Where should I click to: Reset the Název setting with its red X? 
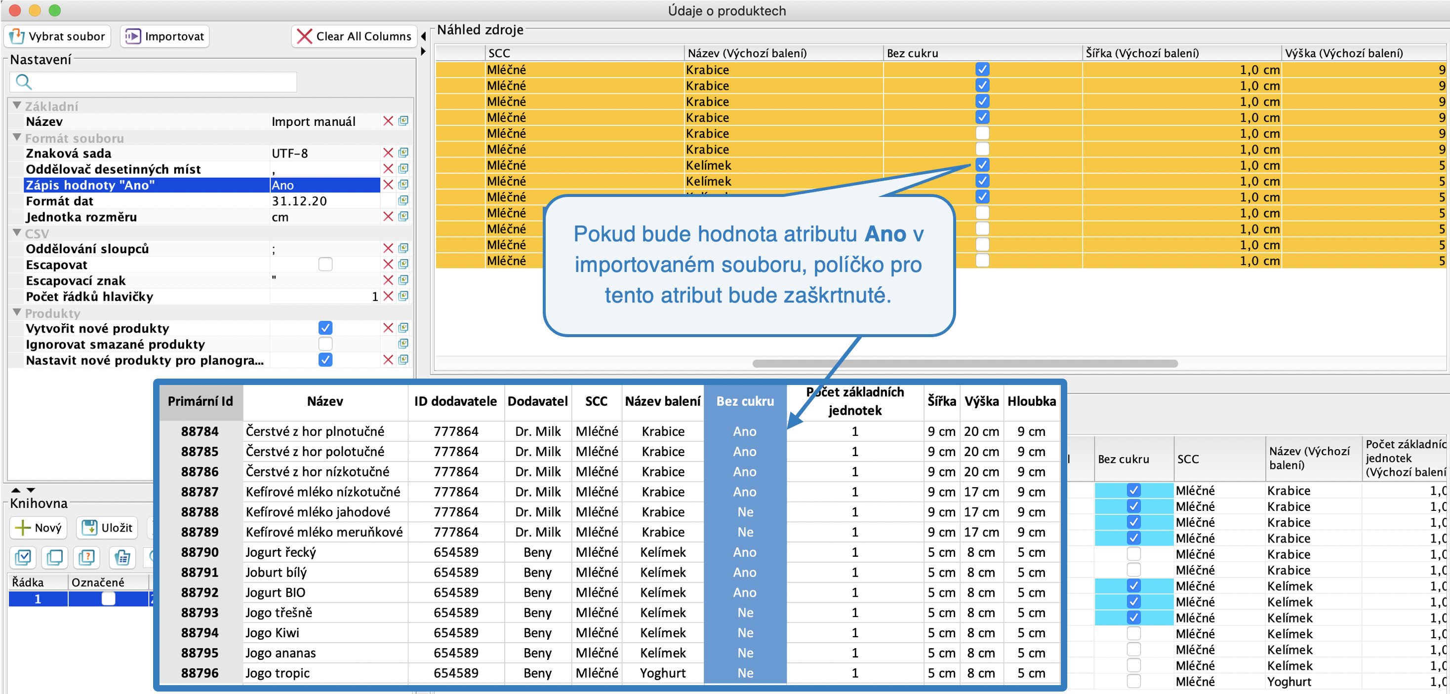[388, 121]
